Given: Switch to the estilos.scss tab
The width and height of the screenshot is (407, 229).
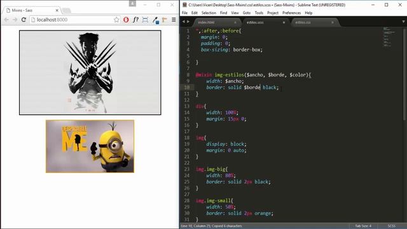Looking at the screenshot, I should [265, 22].
